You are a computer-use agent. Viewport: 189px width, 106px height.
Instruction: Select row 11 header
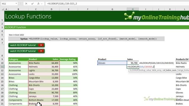click(x=2, y=67)
